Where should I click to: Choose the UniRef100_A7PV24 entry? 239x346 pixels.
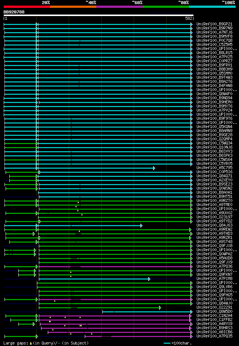214,110
